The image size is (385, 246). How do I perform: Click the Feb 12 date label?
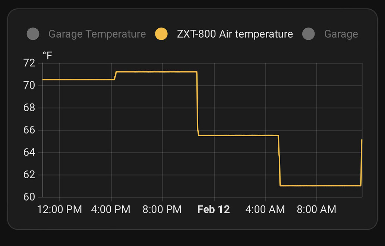click(214, 209)
